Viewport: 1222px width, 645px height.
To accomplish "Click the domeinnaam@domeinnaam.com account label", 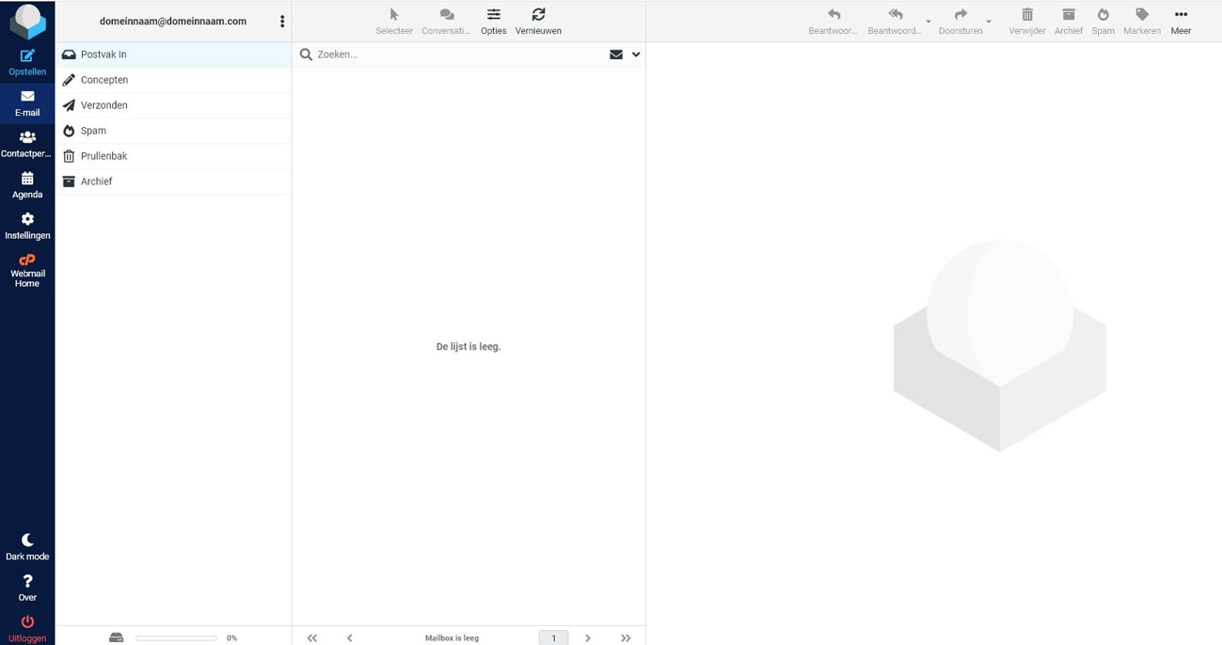I will tap(173, 21).
